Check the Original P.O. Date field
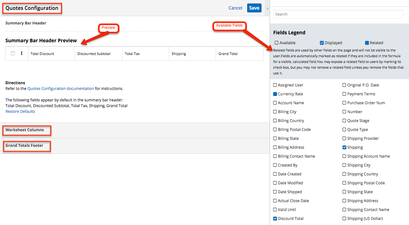Image resolution: width=409 pixels, height=225 pixels. (x=344, y=85)
